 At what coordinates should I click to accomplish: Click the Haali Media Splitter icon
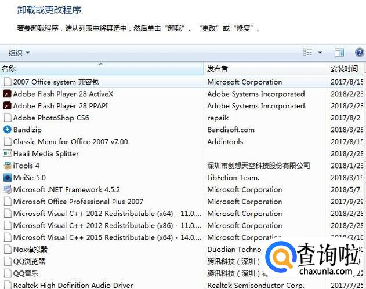[x=7, y=153]
